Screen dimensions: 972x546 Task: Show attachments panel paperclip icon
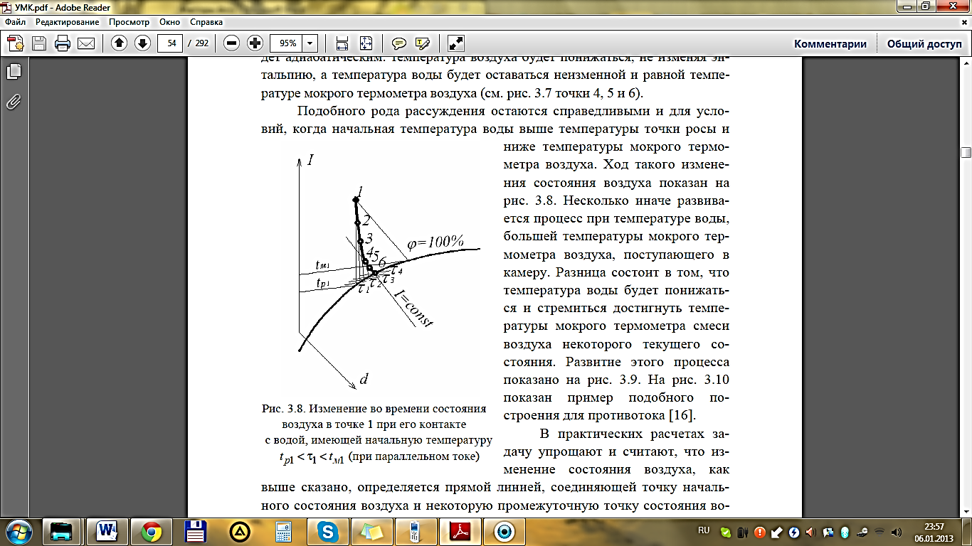14,102
